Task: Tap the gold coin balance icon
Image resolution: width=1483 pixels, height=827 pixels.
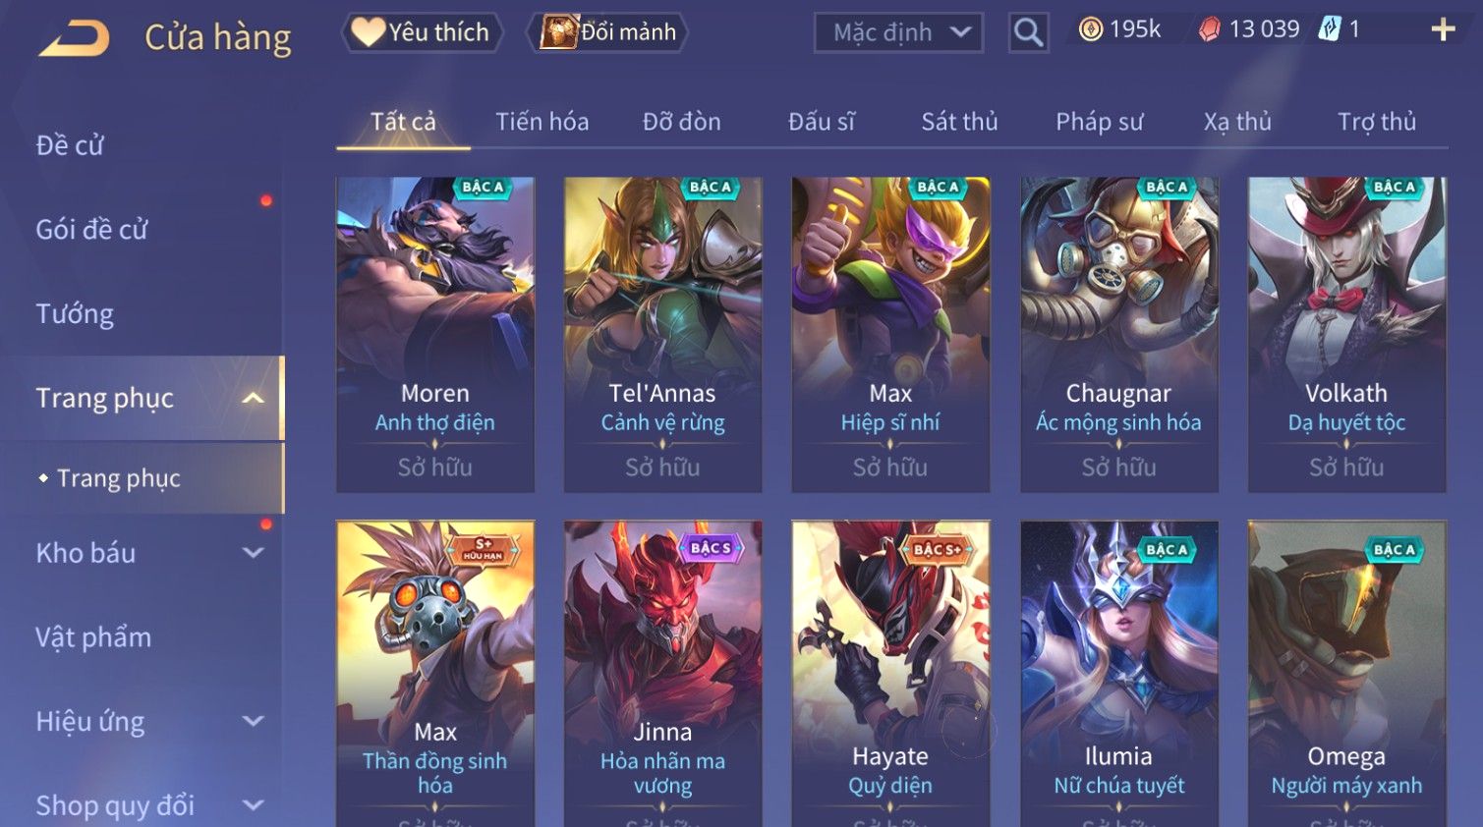Action: pos(1090,29)
